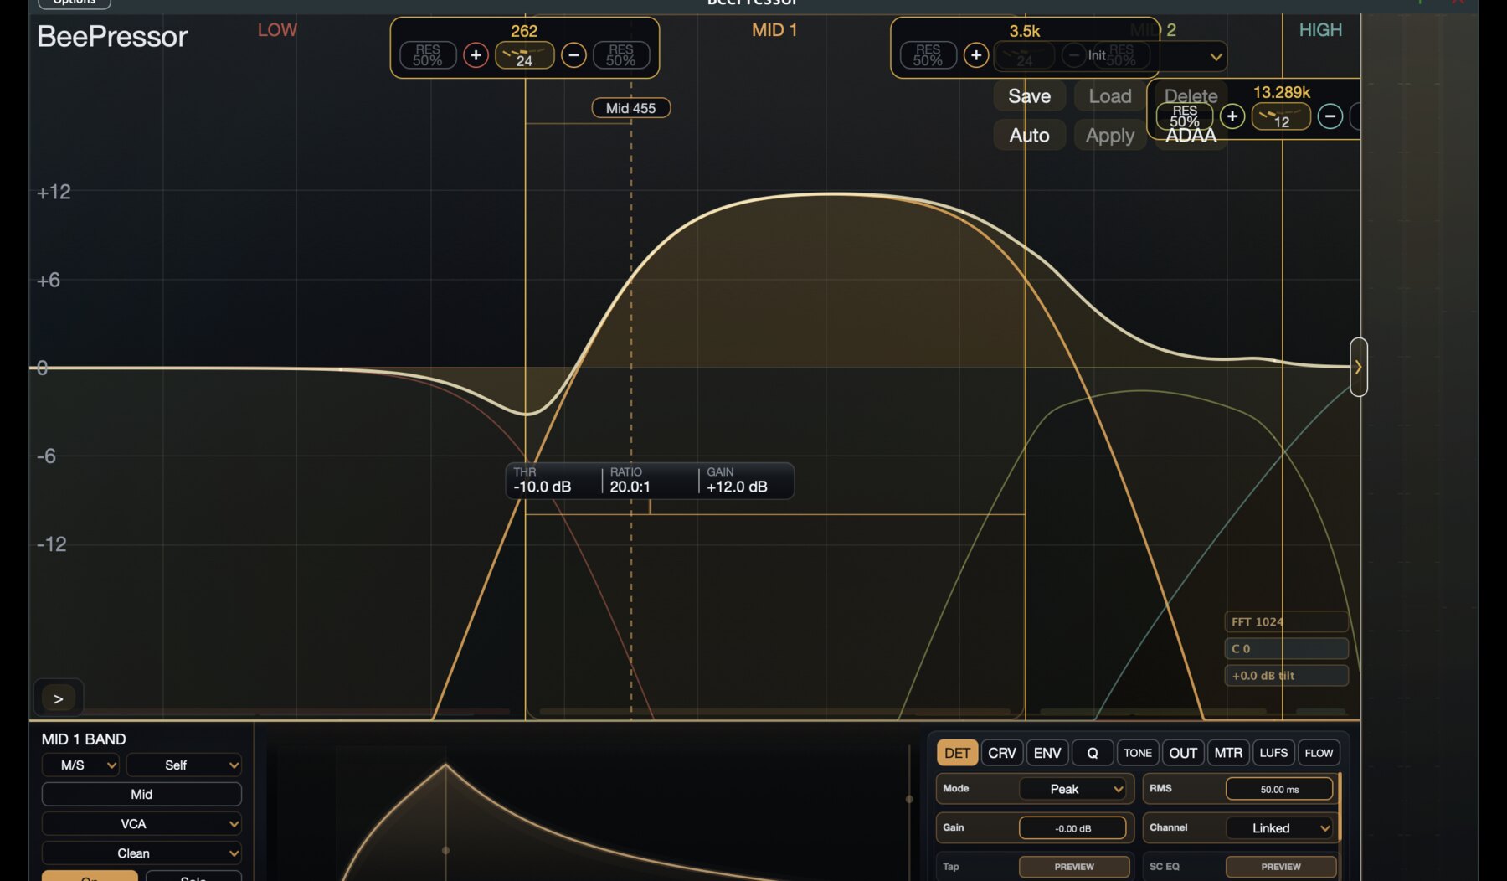
Task: Click the 262 crossover frequency value
Action: (x=524, y=31)
